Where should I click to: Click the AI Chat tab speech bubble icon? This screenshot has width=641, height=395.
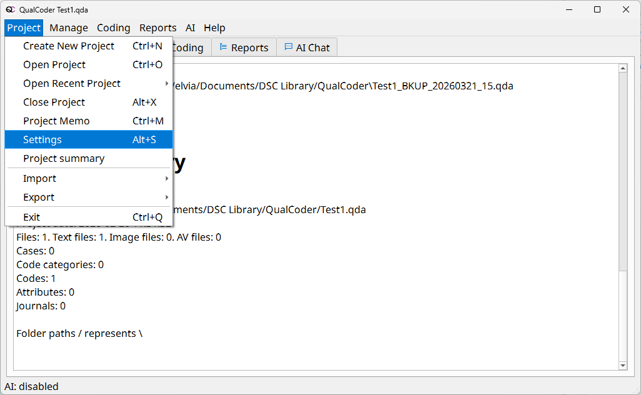288,47
